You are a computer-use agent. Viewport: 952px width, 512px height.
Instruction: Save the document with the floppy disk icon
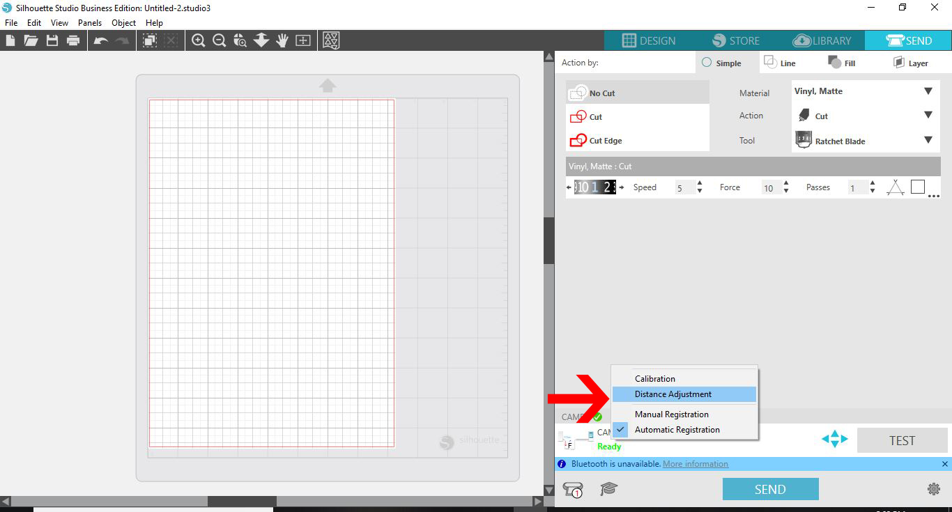52,40
